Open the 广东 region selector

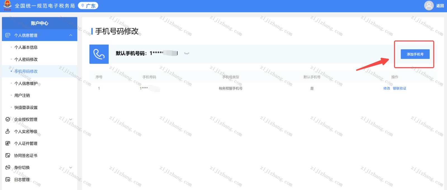88,6
